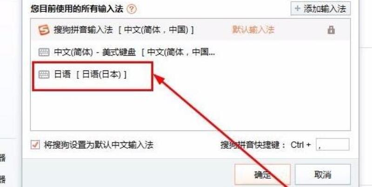Select 中文(简体) - 美式键盘 input method

(190, 52)
